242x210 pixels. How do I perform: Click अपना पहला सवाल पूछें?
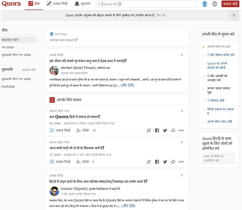[x=219, y=90]
